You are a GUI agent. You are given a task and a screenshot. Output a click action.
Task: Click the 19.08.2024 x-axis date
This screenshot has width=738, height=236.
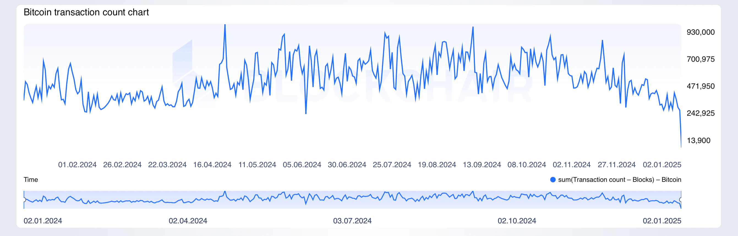tap(437, 165)
